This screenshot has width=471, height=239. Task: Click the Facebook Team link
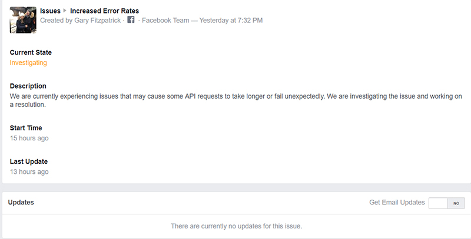tap(165, 21)
